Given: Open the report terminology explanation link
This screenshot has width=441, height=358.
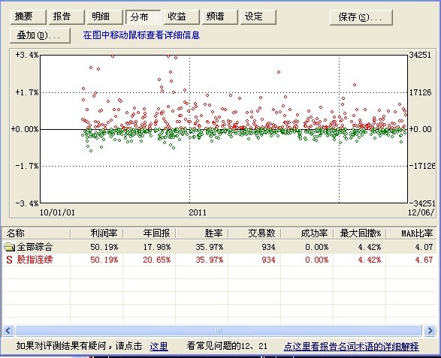Looking at the screenshot, I should [x=352, y=346].
